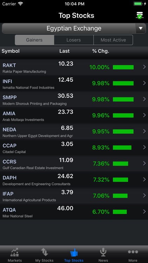Open My Stocks arrows icon
This screenshot has height=263, width=148.
pyautogui.click(x=44, y=252)
